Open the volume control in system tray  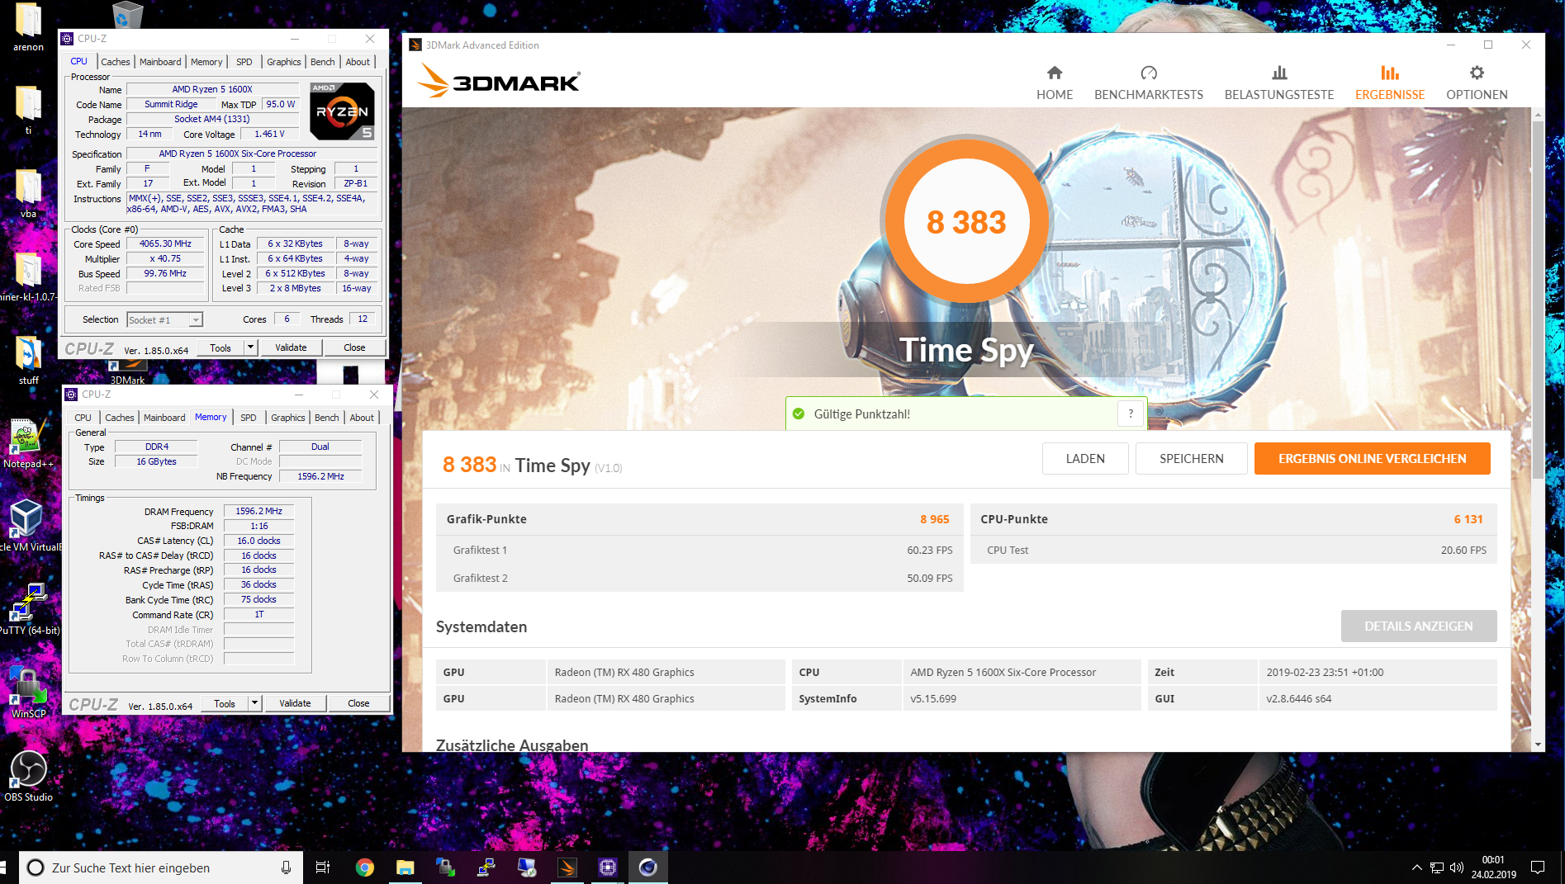click(x=1456, y=867)
